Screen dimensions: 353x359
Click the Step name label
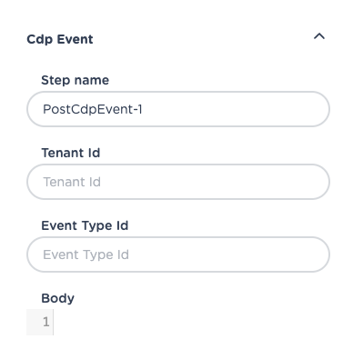[x=75, y=80]
